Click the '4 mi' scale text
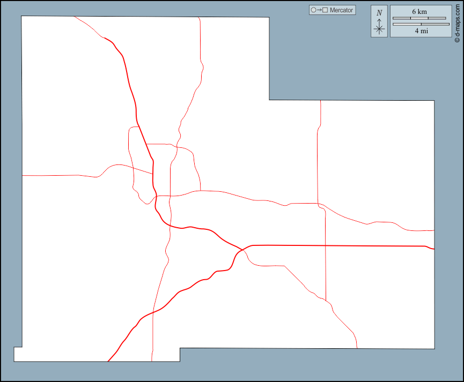 [422, 31]
